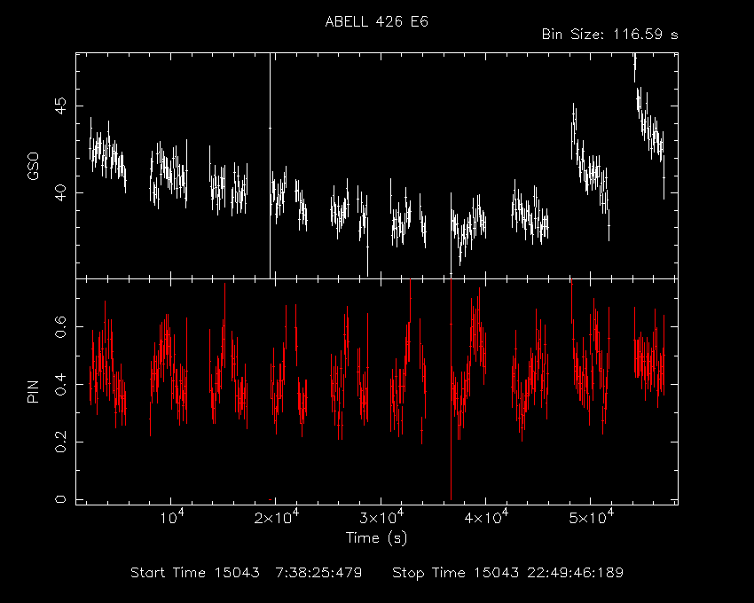
Task: Select the "PIN" y-axis label
Action: pyautogui.click(x=33, y=391)
